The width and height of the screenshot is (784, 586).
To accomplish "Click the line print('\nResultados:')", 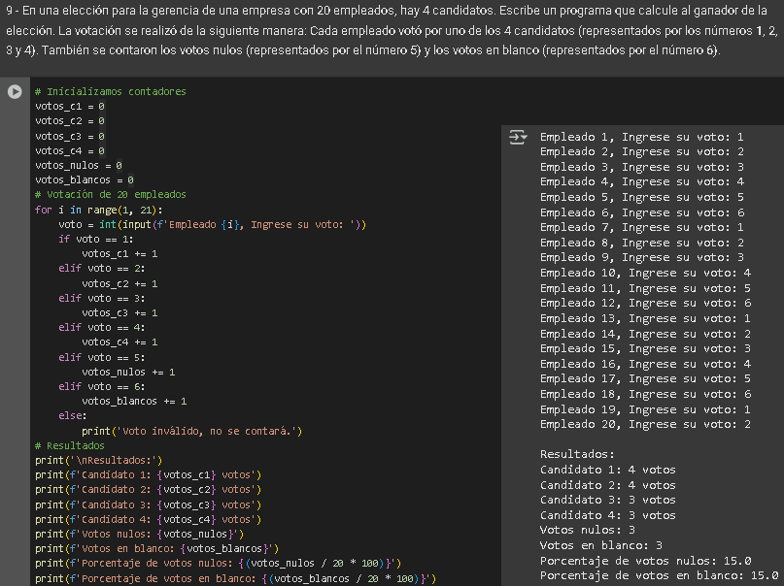I will click(x=98, y=460).
